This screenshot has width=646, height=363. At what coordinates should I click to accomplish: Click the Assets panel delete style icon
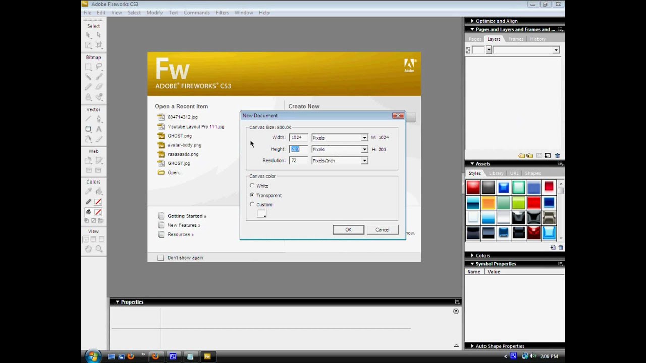(561, 248)
